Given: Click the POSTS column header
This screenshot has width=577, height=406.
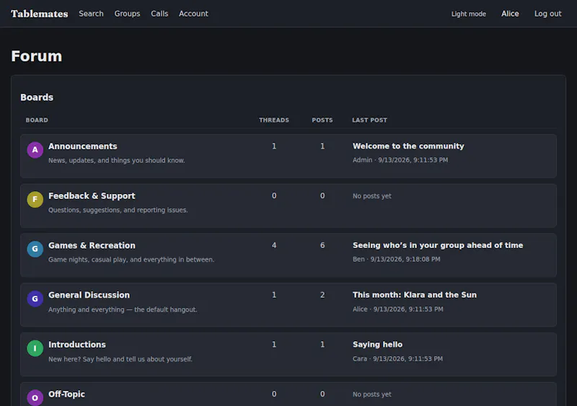Looking at the screenshot, I should coord(322,120).
